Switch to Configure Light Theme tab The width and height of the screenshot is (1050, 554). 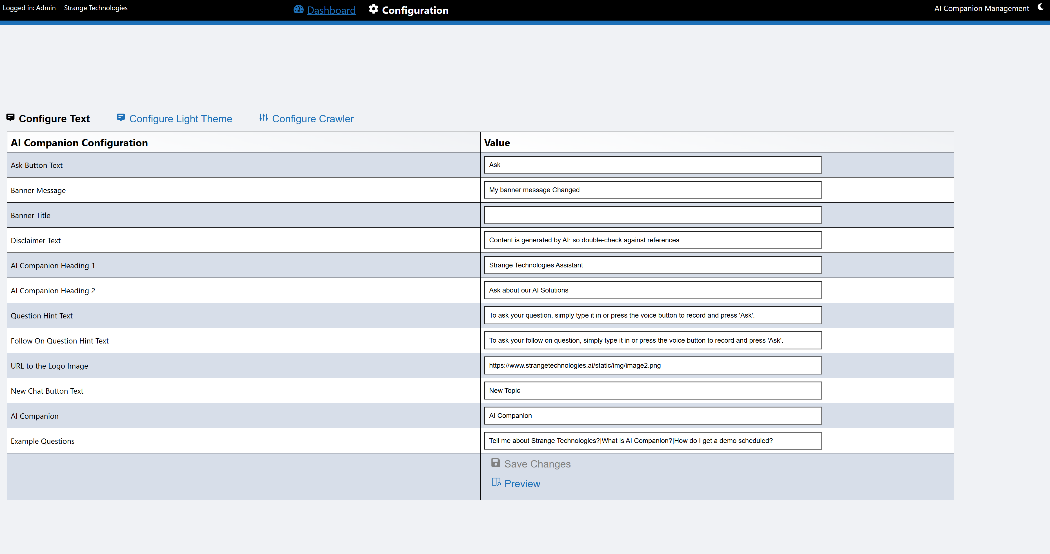(x=181, y=119)
